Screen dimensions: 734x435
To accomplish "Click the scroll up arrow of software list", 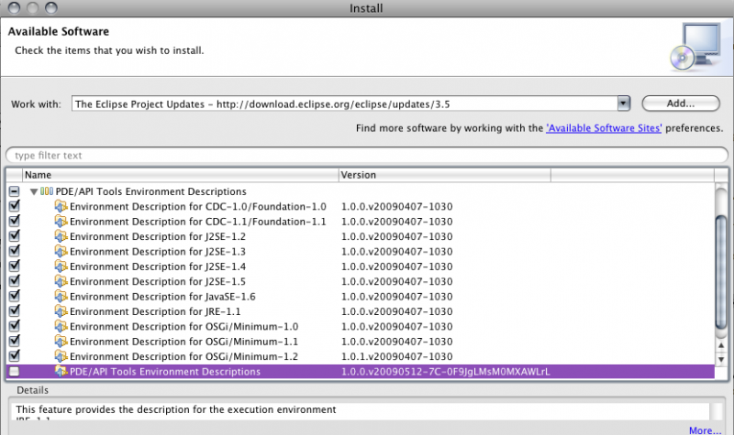I will pyautogui.click(x=721, y=345).
